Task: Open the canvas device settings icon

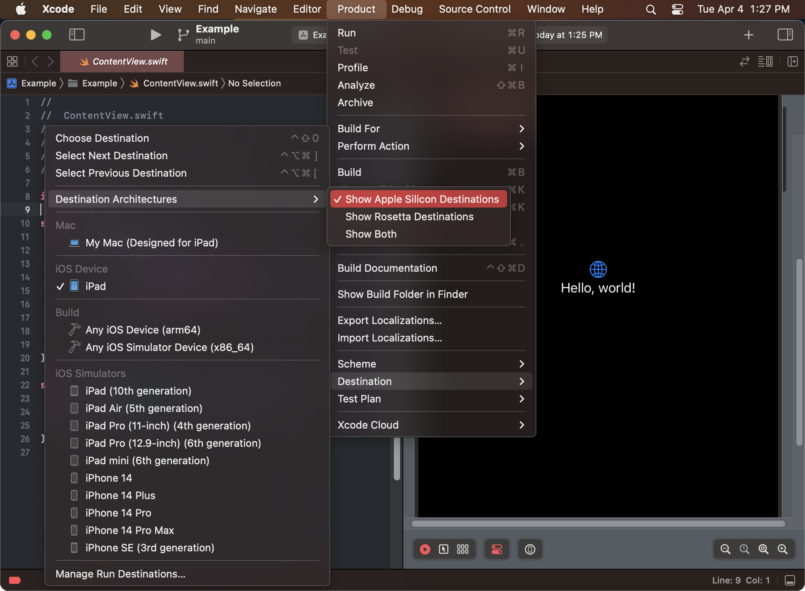Action: [x=497, y=549]
